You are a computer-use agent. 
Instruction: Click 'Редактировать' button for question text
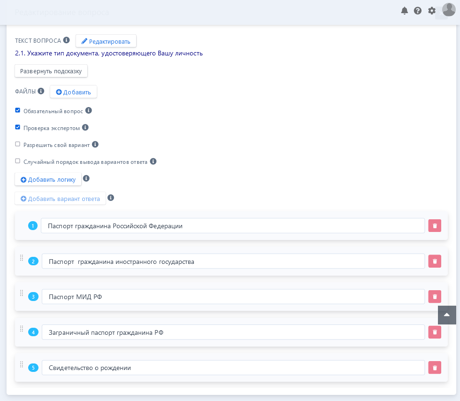[x=106, y=41]
